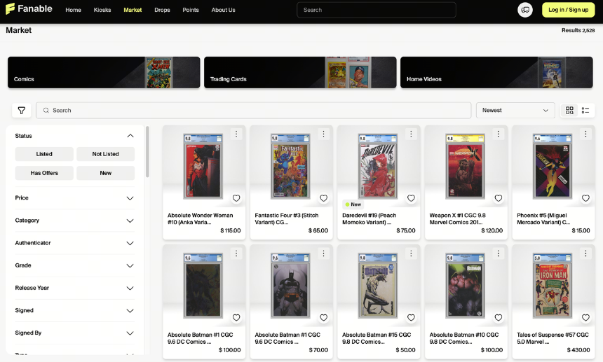603x362 pixels.
Task: Open options menu for Tales of Suspense #57
Action: (585, 253)
